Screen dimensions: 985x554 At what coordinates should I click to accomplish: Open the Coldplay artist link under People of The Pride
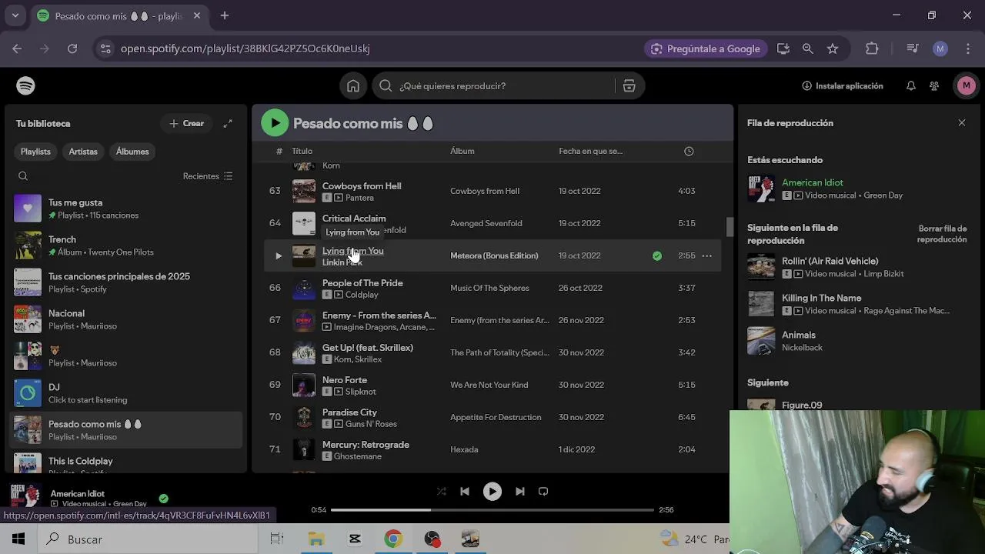coord(362,295)
